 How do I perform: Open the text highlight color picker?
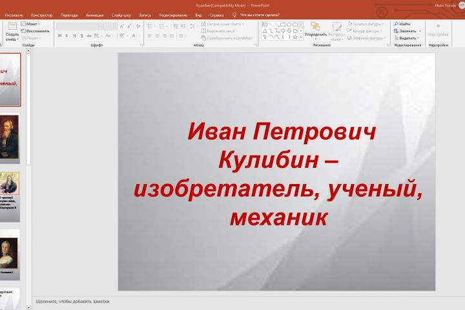121,36
